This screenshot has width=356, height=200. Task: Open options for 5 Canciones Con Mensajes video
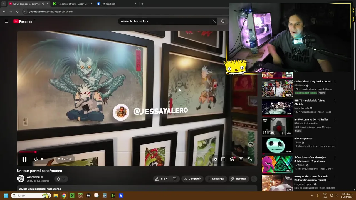335,158
